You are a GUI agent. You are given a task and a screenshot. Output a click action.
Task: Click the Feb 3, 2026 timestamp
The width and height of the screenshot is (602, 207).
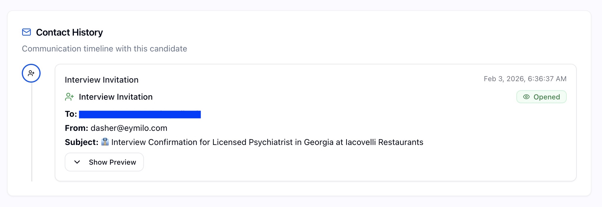525,79
